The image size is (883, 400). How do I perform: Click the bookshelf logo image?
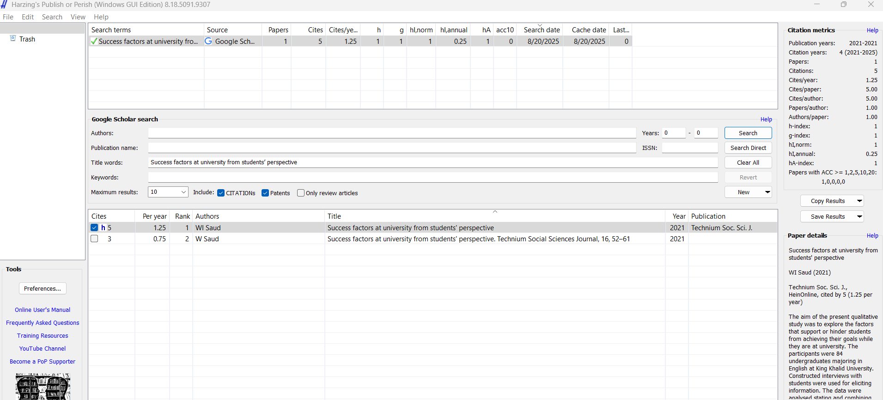coord(43,387)
